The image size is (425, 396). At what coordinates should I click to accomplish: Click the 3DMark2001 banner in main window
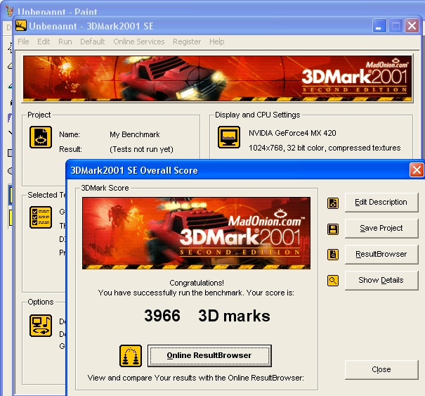coord(217,79)
